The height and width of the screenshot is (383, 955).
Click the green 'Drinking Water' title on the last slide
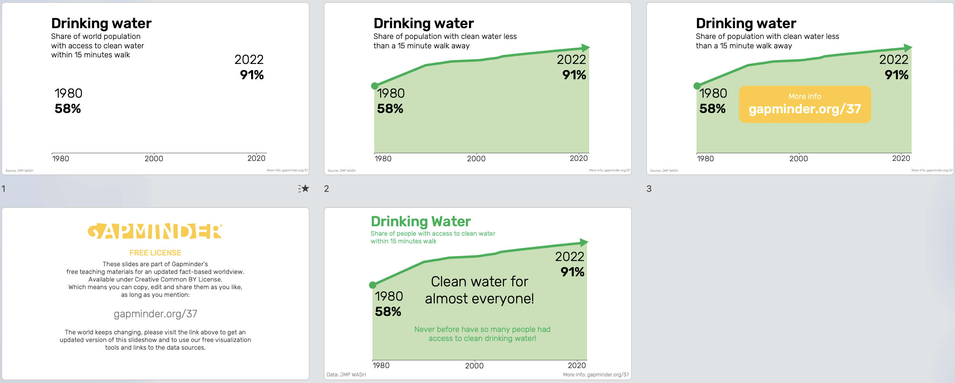tap(420, 221)
